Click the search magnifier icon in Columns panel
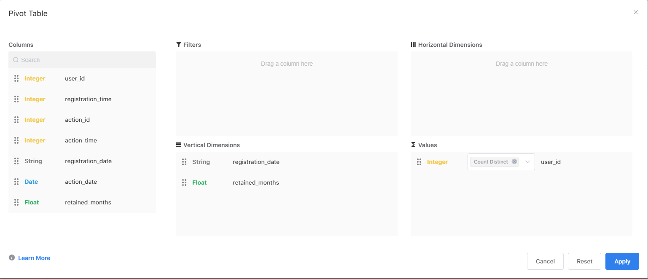The image size is (648, 279). pos(16,59)
